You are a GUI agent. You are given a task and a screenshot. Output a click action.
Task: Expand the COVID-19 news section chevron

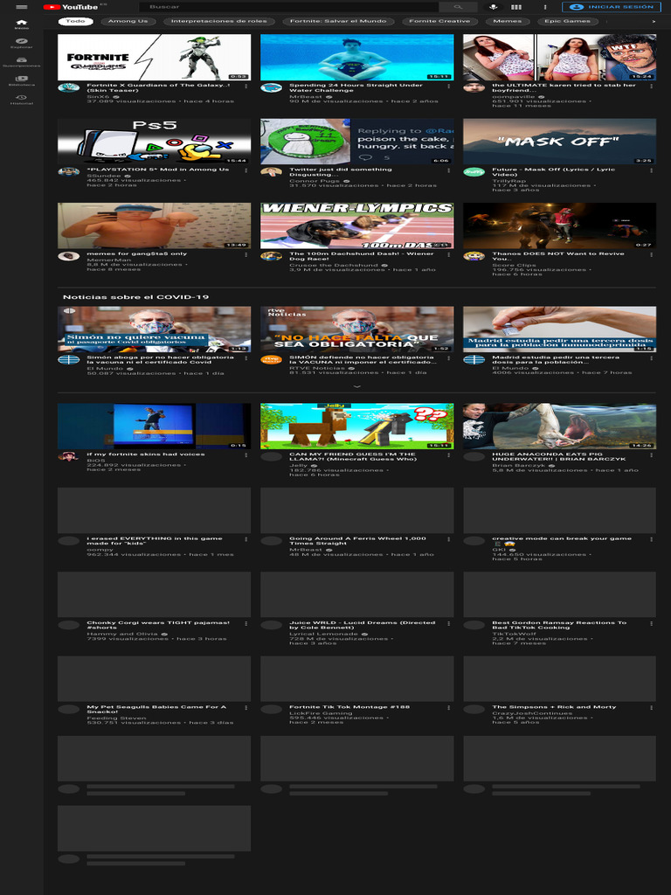coord(357,386)
